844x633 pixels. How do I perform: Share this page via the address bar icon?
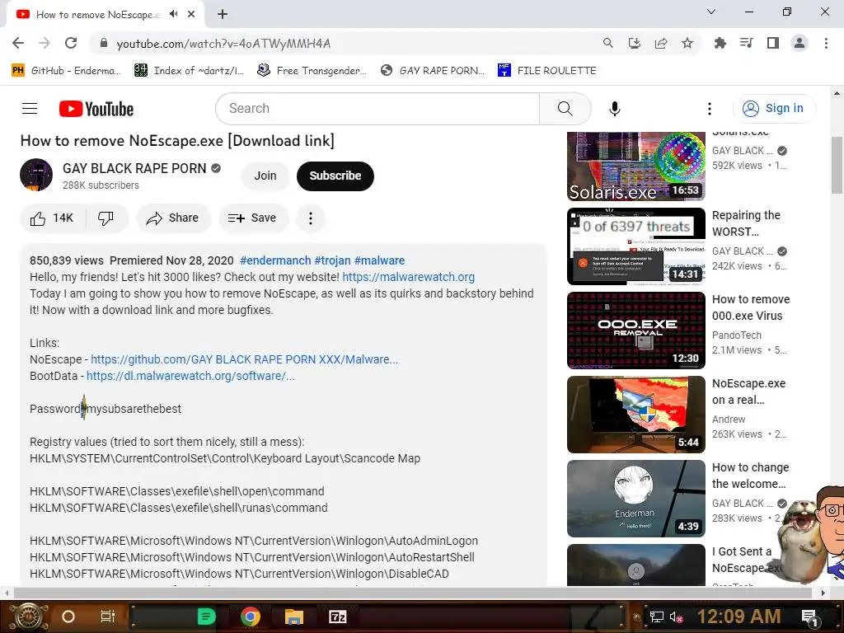661,43
